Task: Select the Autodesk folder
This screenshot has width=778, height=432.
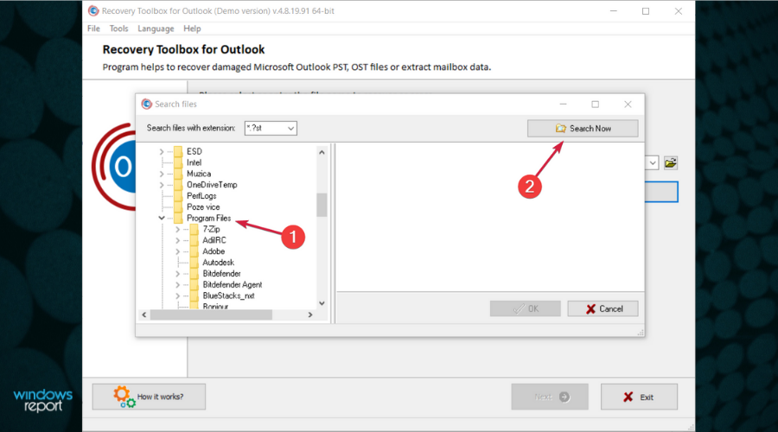Action: (x=219, y=263)
